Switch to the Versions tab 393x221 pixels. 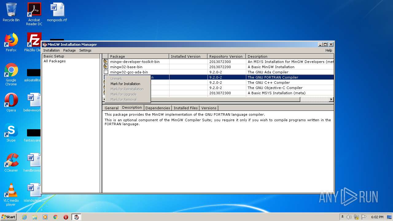209,108
